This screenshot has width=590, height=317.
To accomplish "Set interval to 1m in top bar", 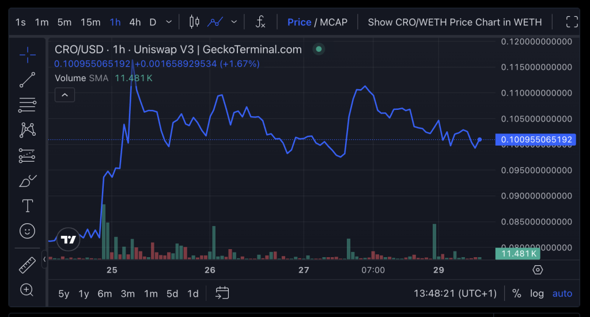I will pyautogui.click(x=41, y=22).
